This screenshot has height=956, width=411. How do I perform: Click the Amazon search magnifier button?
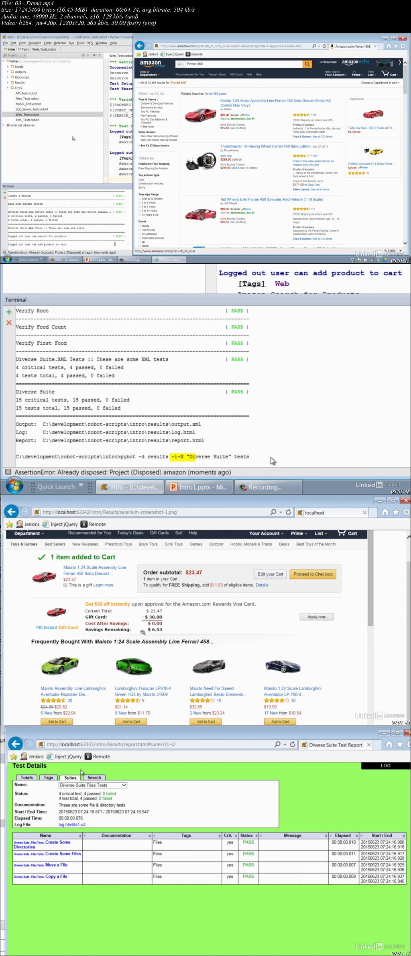307,64
